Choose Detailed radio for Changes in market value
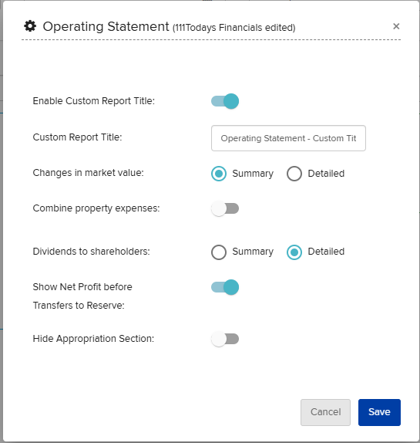This screenshot has height=443, width=420. tap(294, 174)
